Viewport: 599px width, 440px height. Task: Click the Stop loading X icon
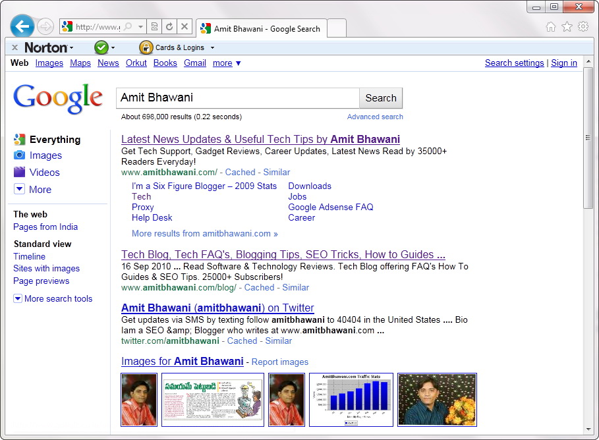(x=185, y=27)
